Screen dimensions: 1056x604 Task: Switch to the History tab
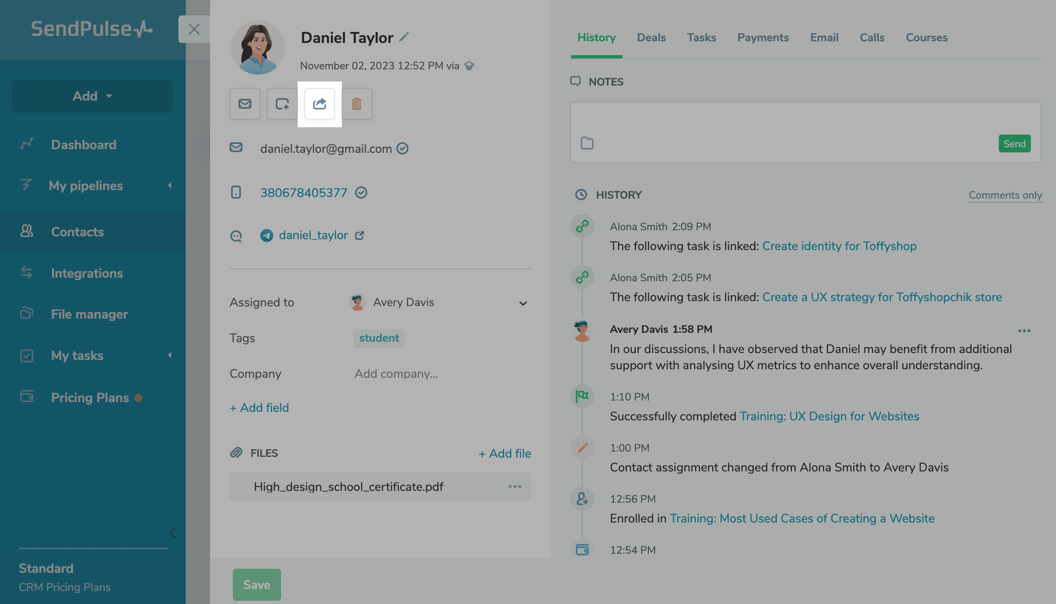[596, 38]
